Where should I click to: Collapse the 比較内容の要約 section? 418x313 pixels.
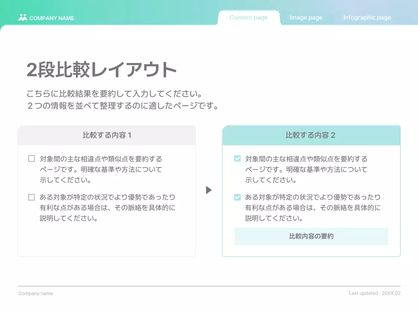point(311,236)
